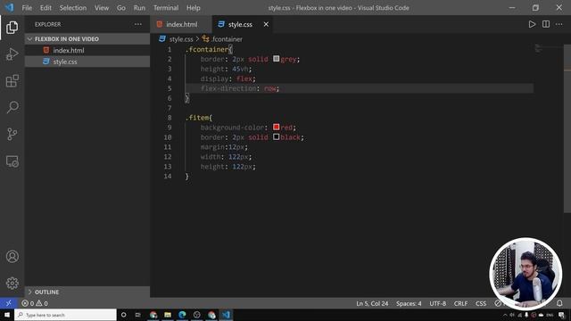Image resolution: width=571 pixels, height=321 pixels.
Task: Switch to Visual Studio Code taskbar icon
Action: pos(226,315)
